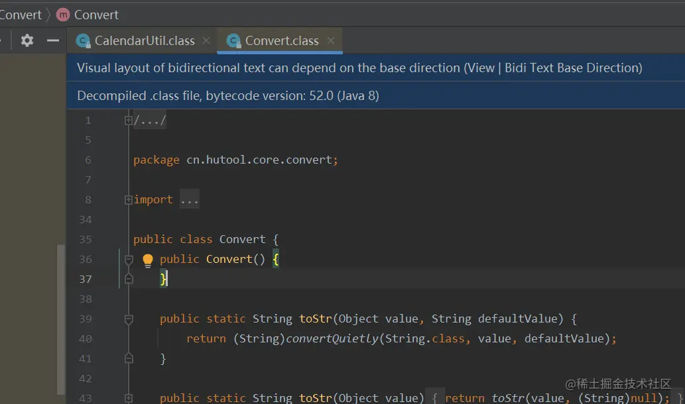
Task: Click line number 35 in the gutter
Action: click(x=86, y=240)
